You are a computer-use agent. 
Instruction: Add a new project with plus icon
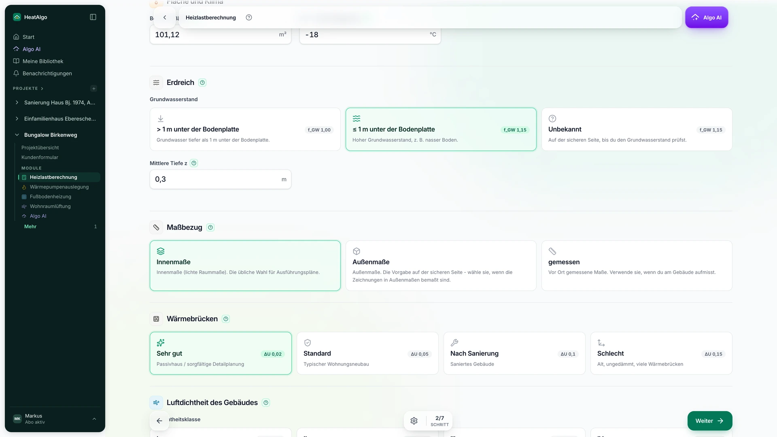click(x=94, y=89)
